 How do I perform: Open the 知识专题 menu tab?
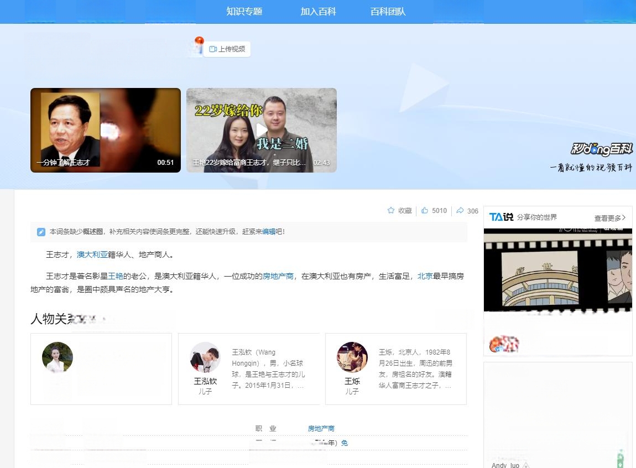(244, 12)
